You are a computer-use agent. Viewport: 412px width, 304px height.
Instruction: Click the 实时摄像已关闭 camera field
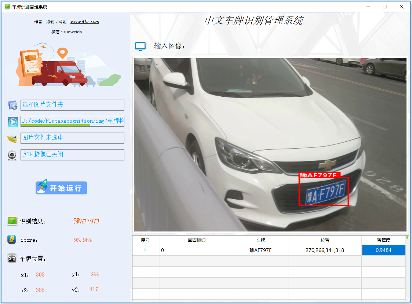[72, 155]
